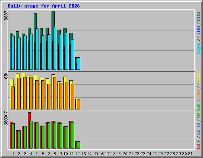The width and height of the screenshot is (203, 158).
Task: Click the "Visits" legend label
Action: click(x=198, y=78)
